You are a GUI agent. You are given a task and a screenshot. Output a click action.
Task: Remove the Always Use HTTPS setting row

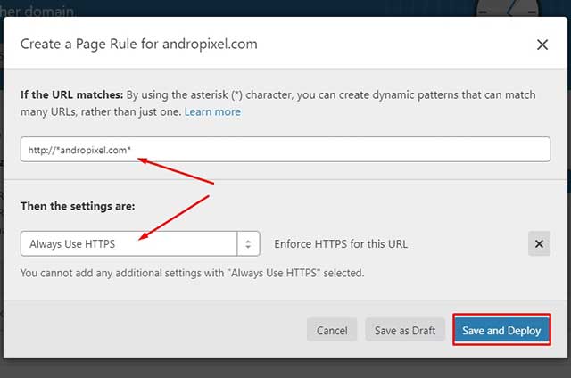click(x=539, y=243)
